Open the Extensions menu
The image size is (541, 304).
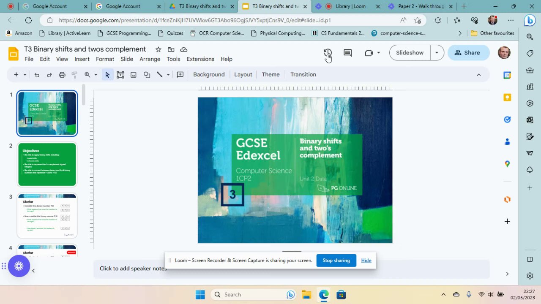pyautogui.click(x=200, y=59)
